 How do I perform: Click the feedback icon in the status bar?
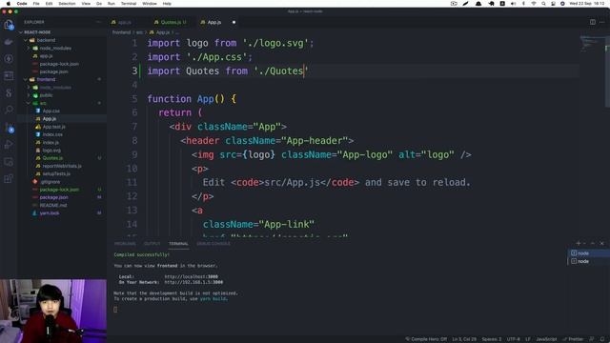[592, 339]
